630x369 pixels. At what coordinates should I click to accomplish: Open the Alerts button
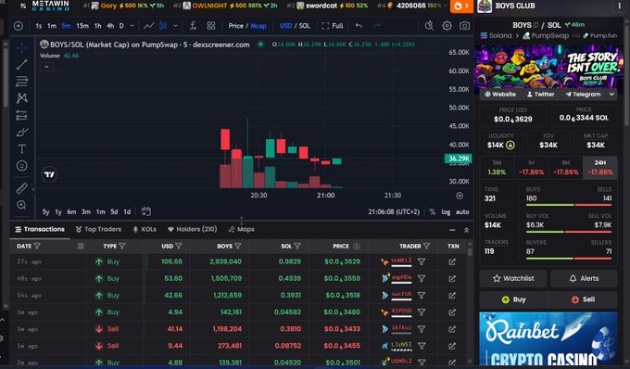(584, 278)
